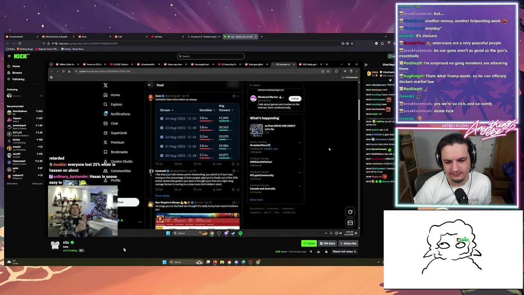Open File Explorer on outer taskbar

tap(222, 262)
